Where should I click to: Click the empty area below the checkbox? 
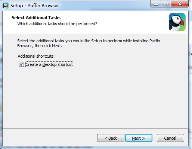click(95, 97)
